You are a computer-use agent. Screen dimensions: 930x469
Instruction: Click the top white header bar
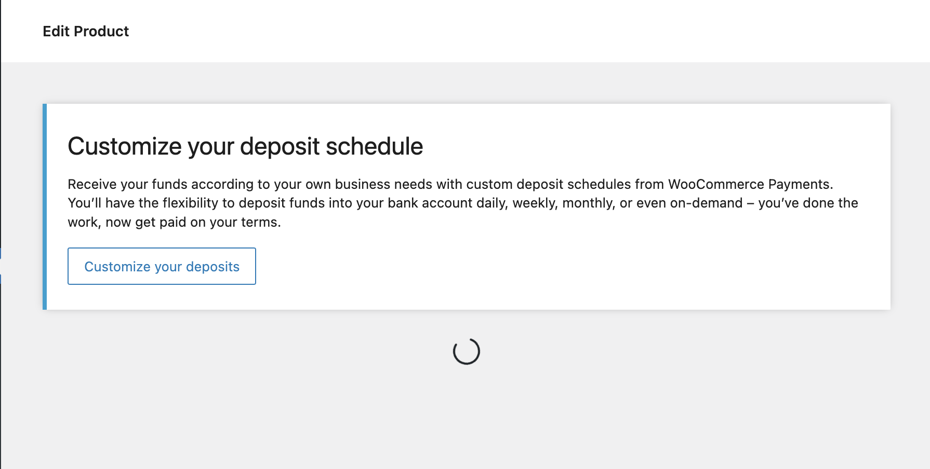click(x=623, y=31)
